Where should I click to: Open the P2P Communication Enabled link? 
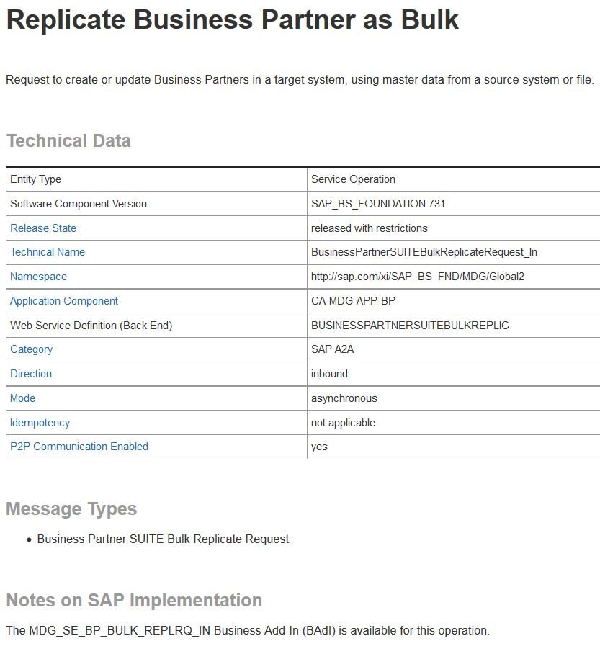(x=79, y=447)
